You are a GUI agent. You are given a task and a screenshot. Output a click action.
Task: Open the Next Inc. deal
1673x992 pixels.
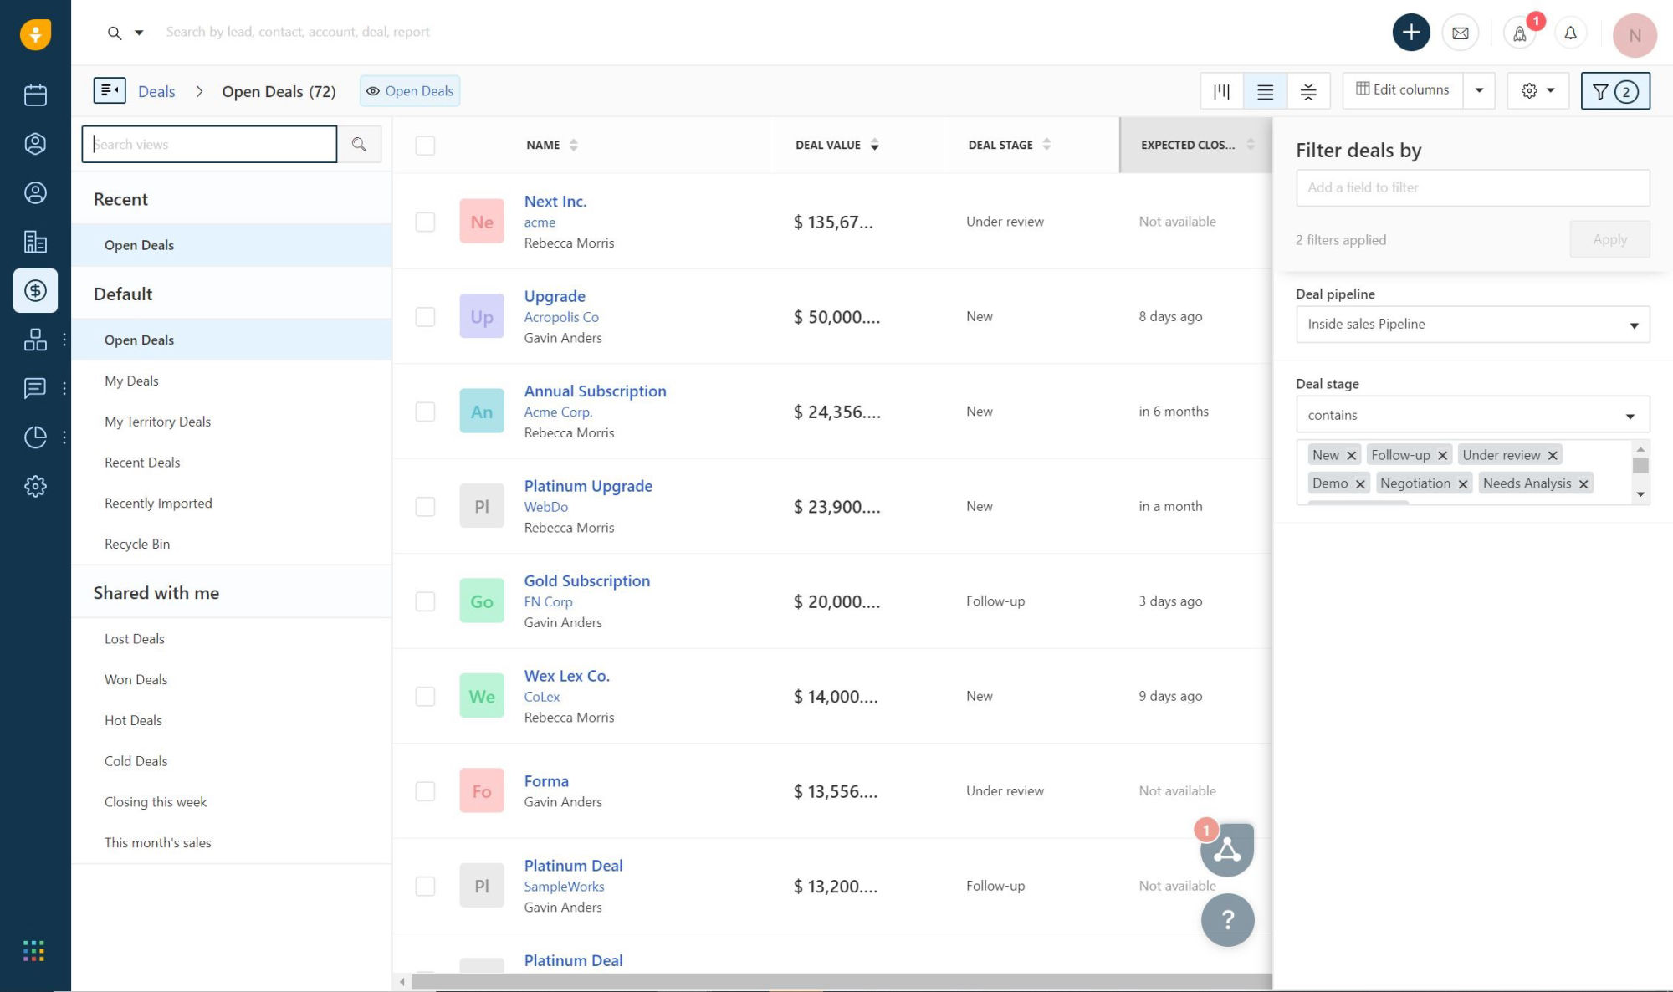pos(555,201)
